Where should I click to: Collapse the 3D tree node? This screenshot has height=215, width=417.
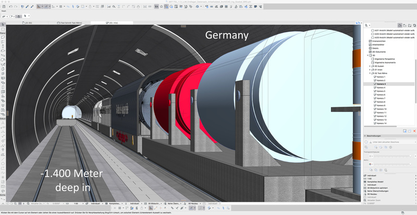click(366, 56)
